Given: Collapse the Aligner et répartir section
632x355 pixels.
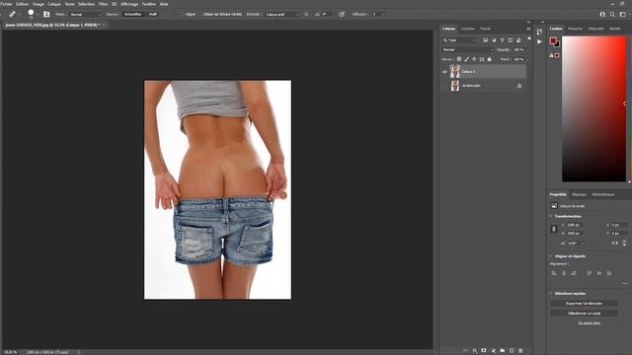Looking at the screenshot, I should (x=551, y=256).
